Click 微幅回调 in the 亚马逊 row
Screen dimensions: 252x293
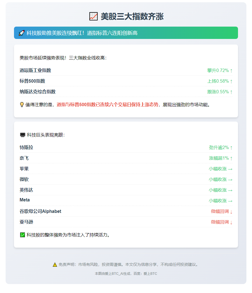[x=220, y=222]
